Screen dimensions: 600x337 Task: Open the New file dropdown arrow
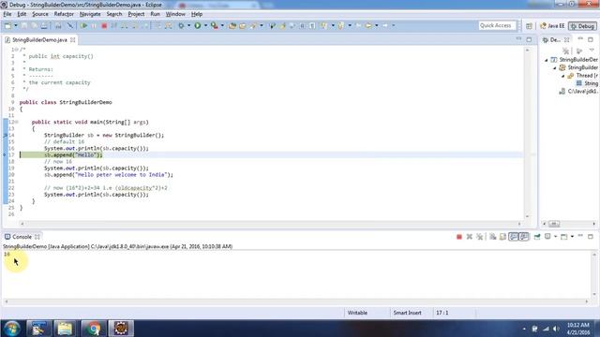pyautogui.click(x=16, y=25)
